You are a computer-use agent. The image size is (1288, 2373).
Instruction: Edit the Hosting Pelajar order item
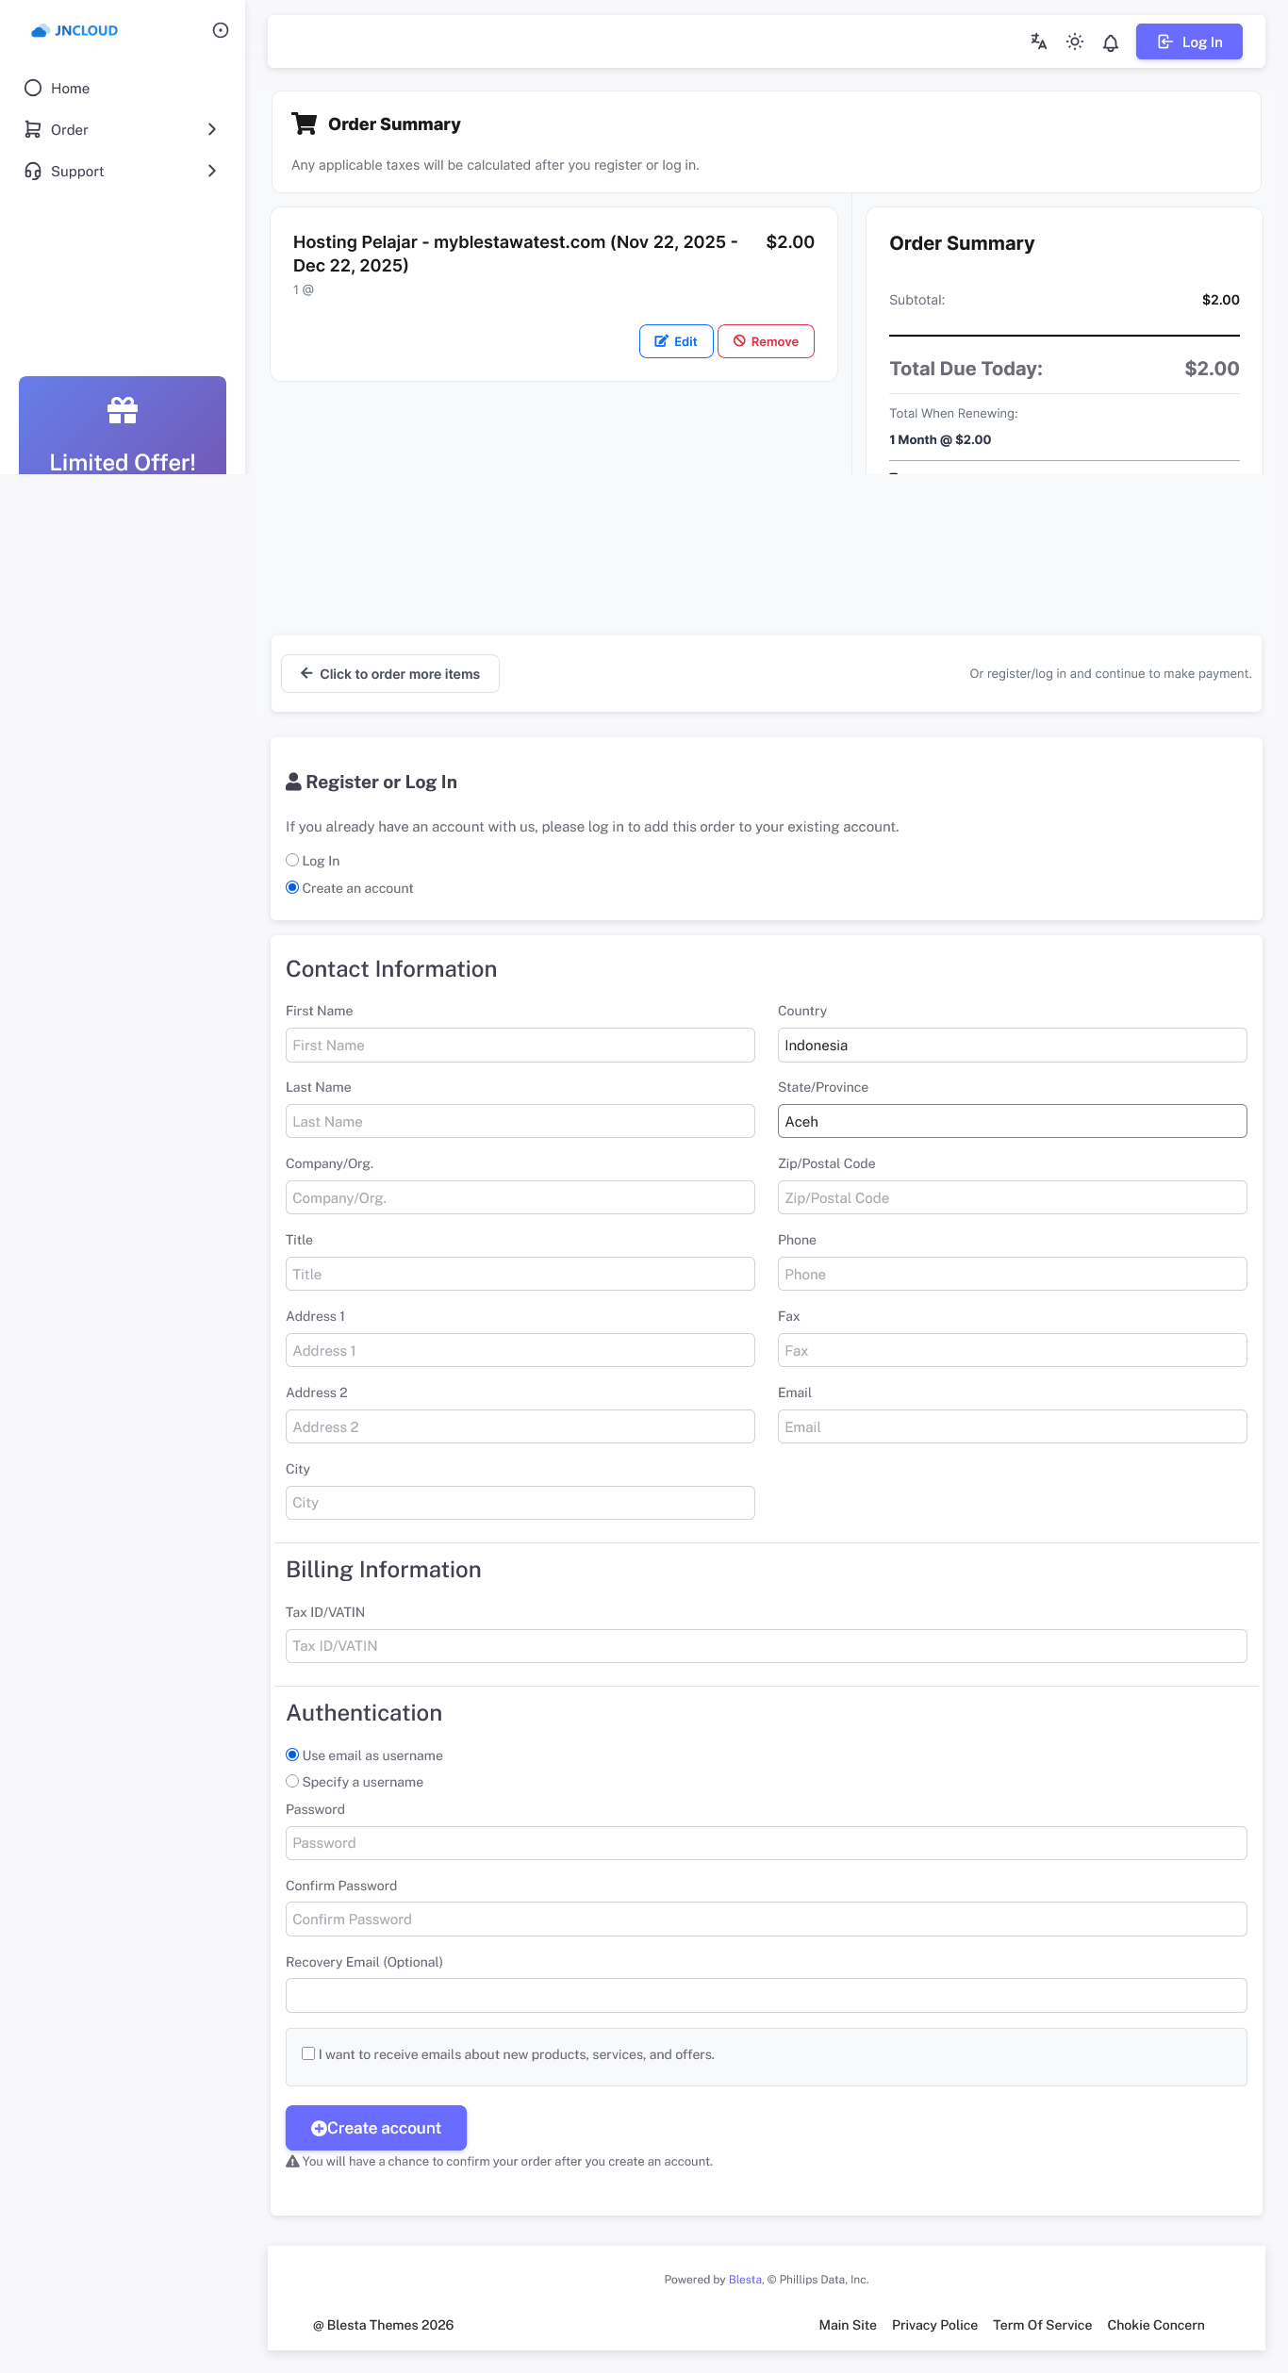coord(676,341)
